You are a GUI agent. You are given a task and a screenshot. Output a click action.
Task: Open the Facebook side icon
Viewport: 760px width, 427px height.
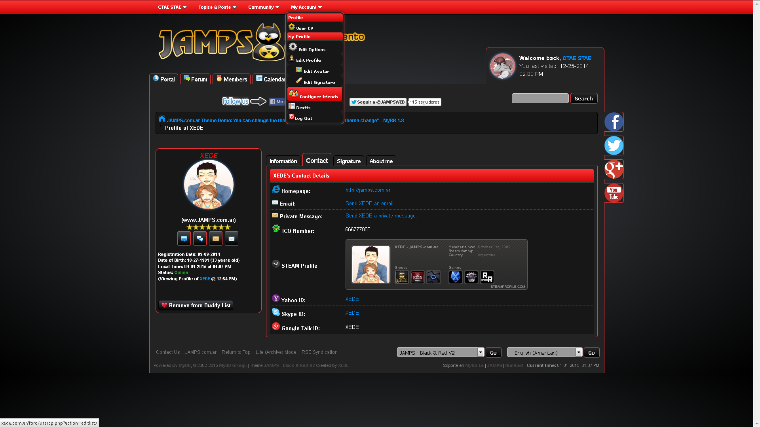[614, 122]
